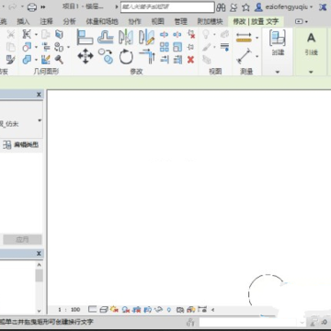Screen dimensions: 331x331
Task: Click the binoculars search icon
Action: (x=221, y=7)
